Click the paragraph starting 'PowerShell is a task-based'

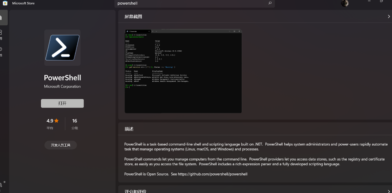(256, 147)
